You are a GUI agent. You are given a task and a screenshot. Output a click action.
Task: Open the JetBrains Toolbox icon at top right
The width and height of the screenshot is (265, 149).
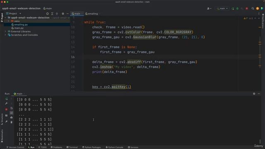262,8
